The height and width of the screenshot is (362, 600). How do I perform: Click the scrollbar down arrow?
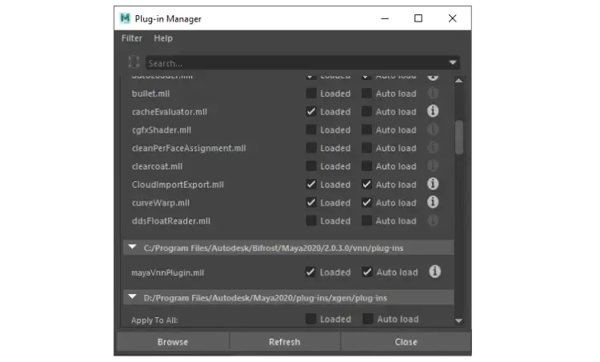[459, 320]
